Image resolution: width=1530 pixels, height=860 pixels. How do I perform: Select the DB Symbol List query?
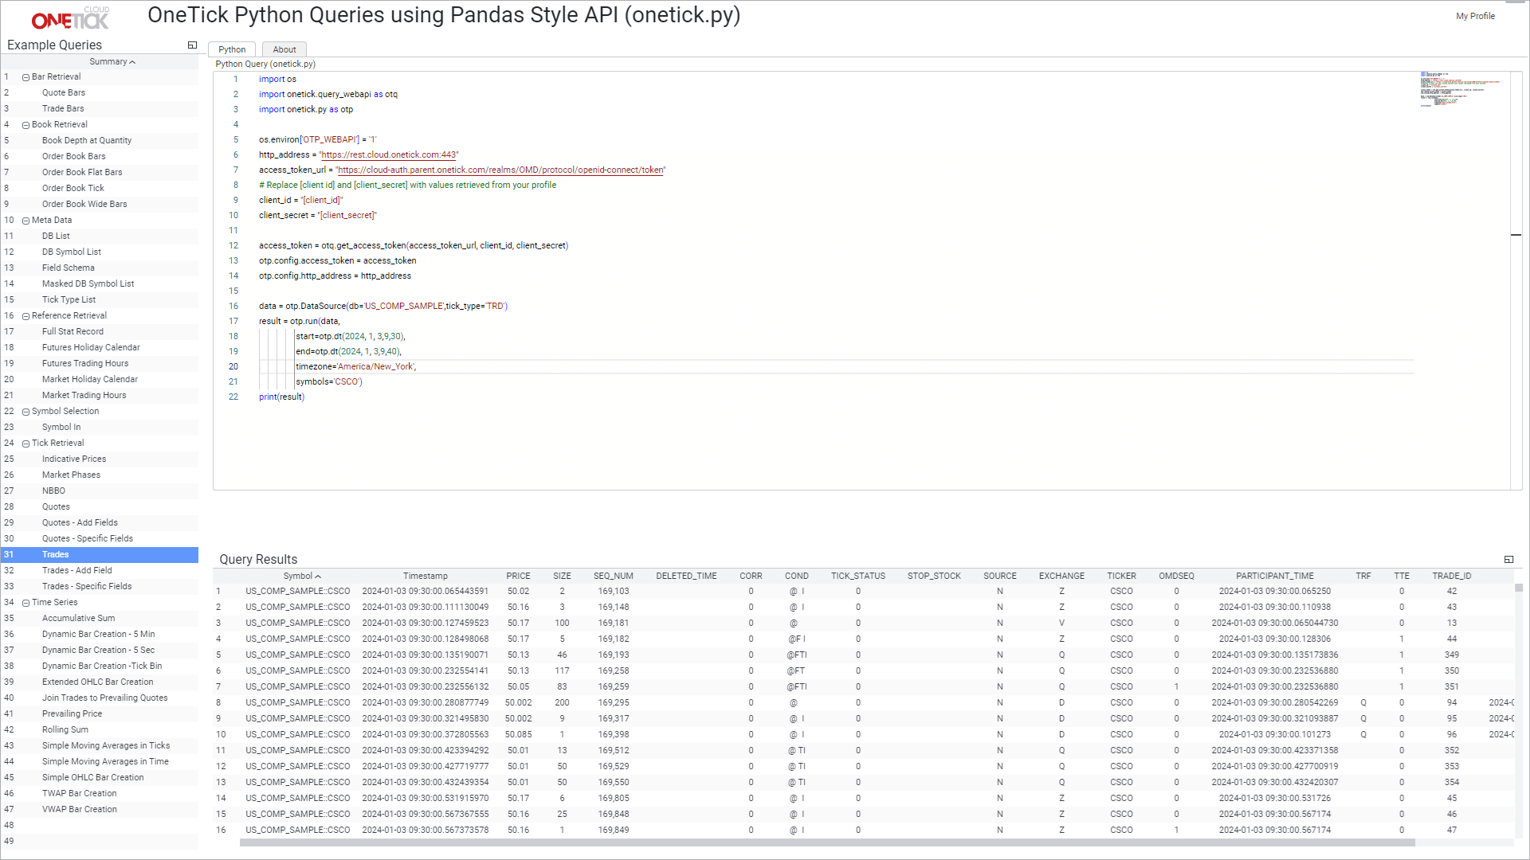pyautogui.click(x=72, y=252)
